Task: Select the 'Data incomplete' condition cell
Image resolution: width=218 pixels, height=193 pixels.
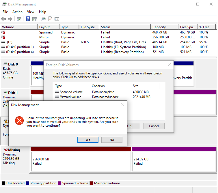Action: (x=103, y=92)
